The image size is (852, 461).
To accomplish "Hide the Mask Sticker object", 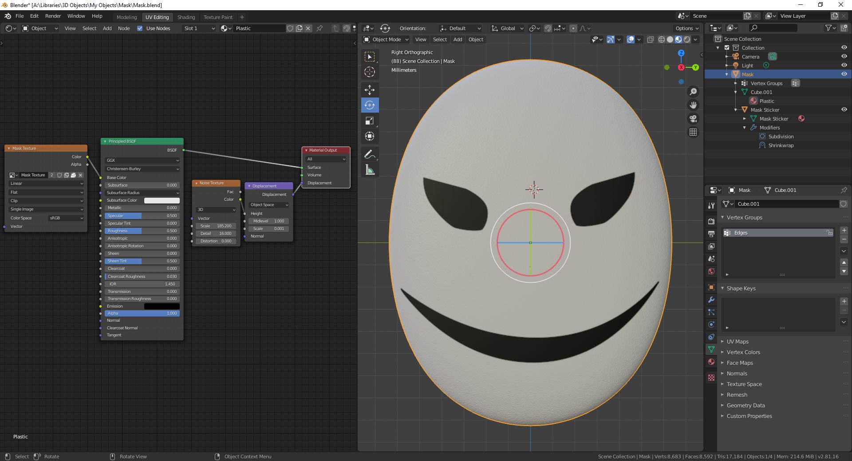I will pyautogui.click(x=844, y=109).
